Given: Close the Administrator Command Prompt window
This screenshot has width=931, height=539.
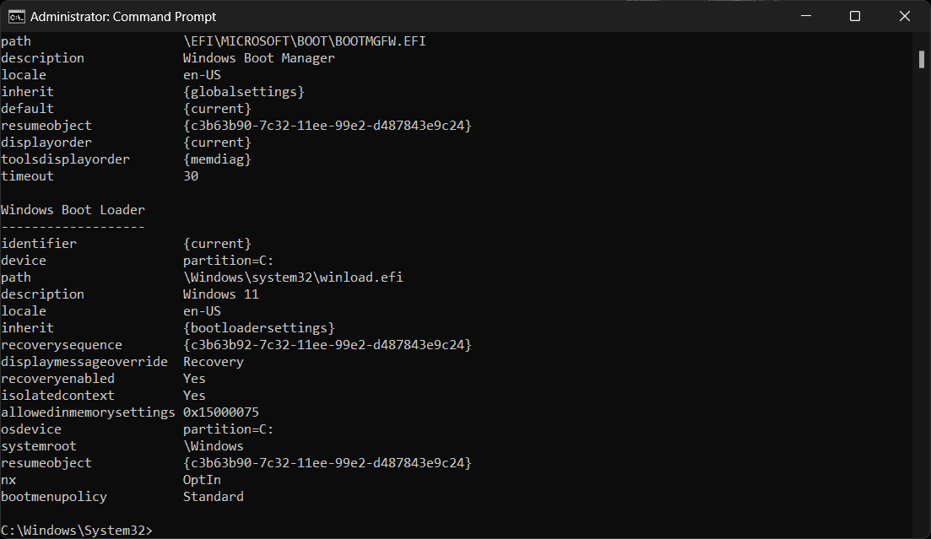Looking at the screenshot, I should (x=902, y=16).
